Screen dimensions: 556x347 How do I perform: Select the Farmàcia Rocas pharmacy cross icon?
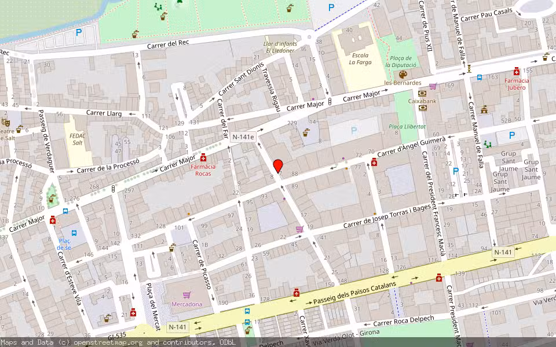click(203, 156)
